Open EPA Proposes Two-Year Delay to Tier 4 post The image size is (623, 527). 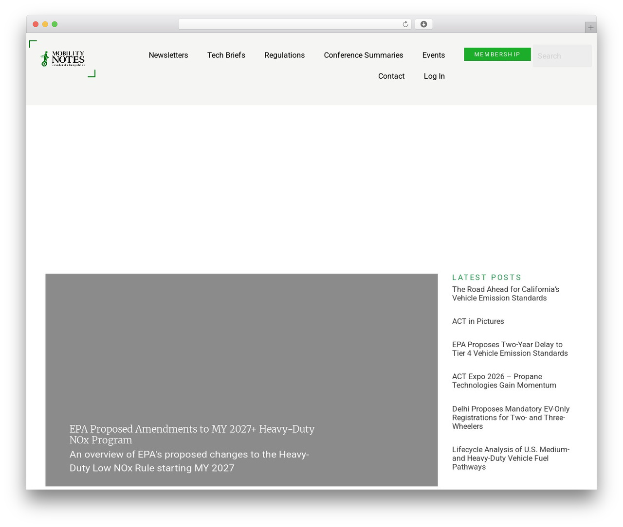pos(510,349)
